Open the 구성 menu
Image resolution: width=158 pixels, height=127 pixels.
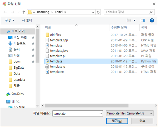[9, 20]
